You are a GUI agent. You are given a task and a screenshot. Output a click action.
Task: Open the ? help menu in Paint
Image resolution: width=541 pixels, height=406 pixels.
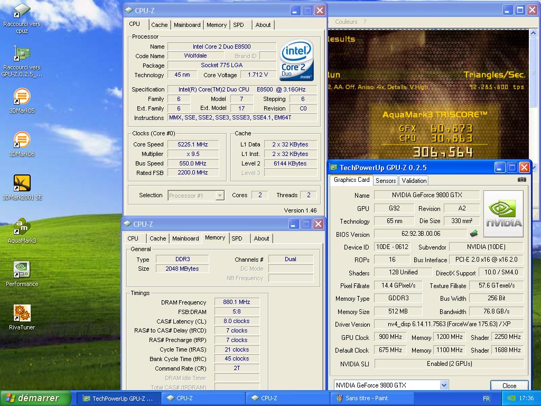(x=365, y=22)
